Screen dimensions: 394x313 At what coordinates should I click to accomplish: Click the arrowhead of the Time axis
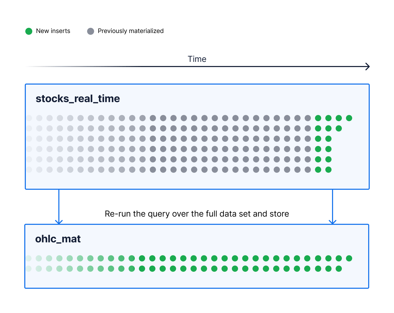368,67
